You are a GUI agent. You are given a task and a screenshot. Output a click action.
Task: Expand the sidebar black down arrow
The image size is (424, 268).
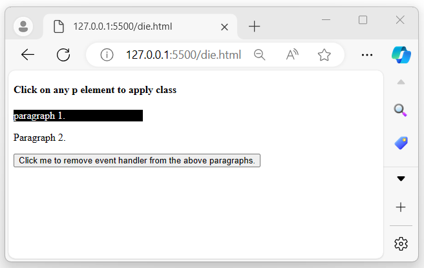(401, 179)
